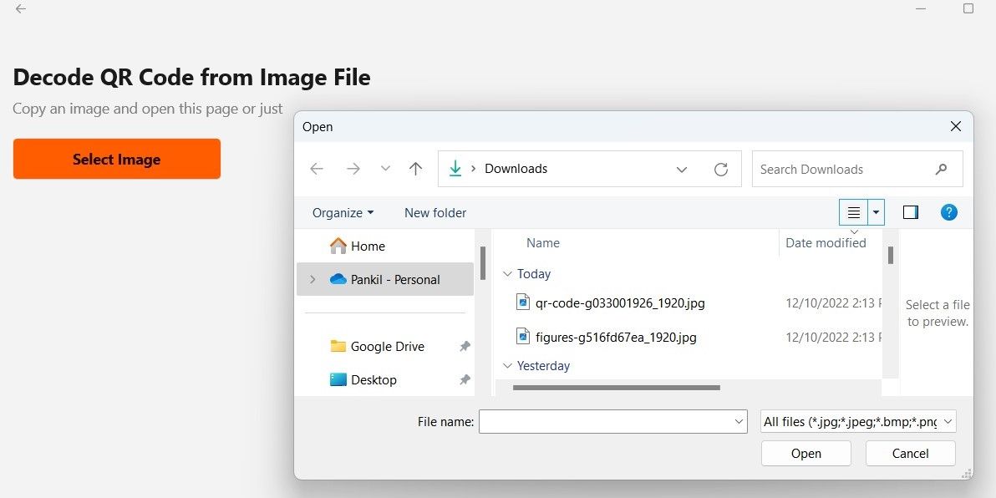The height and width of the screenshot is (498, 996).
Task: Toggle the preview pane icon
Action: [911, 212]
